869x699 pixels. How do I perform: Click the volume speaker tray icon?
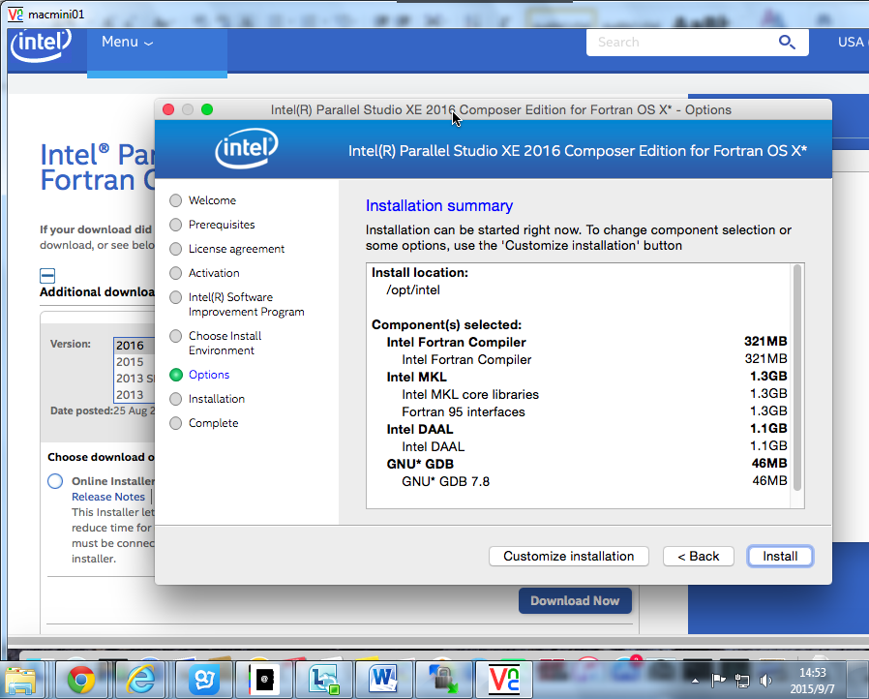(765, 680)
